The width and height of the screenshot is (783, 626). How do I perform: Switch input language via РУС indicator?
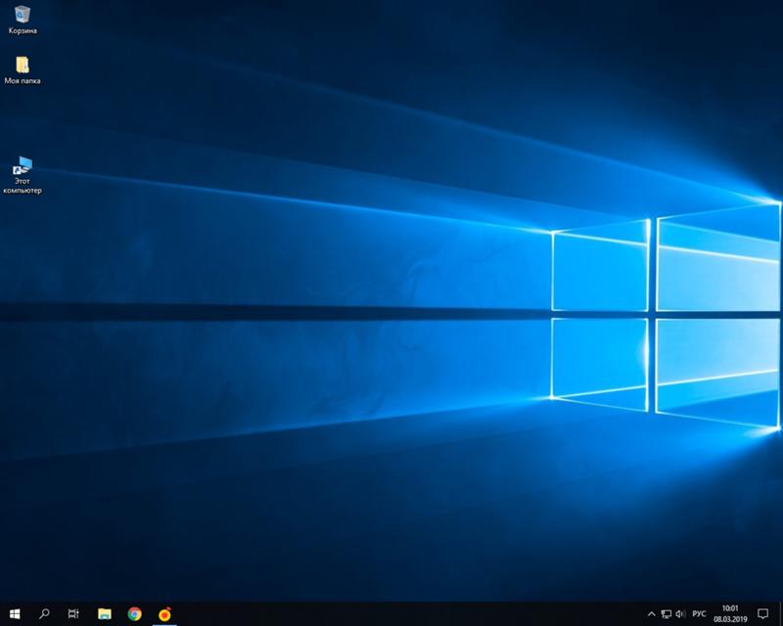click(699, 614)
